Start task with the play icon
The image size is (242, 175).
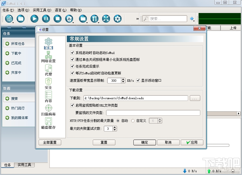point(34,19)
